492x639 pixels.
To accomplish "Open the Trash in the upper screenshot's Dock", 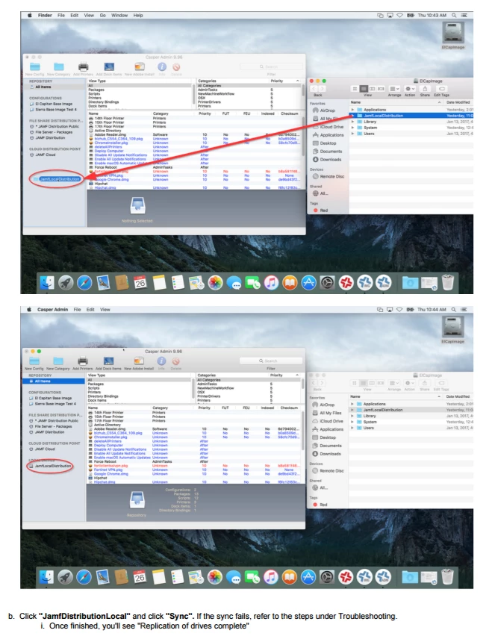I will coord(448,282).
